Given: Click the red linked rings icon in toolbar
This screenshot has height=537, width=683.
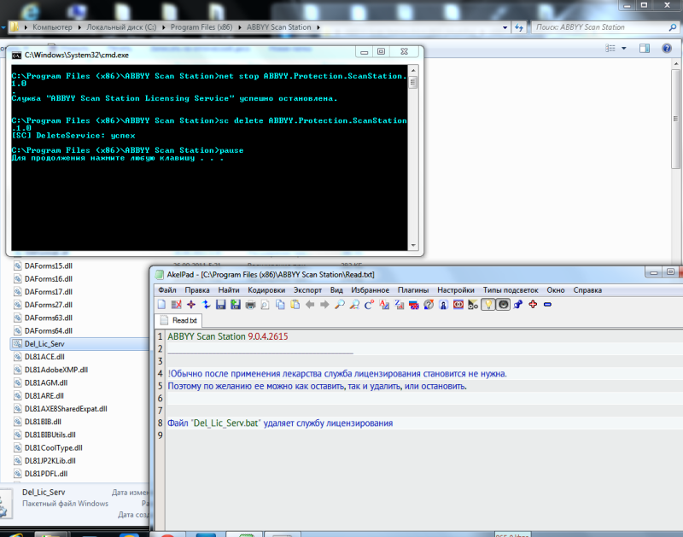Looking at the screenshot, I should 458,305.
